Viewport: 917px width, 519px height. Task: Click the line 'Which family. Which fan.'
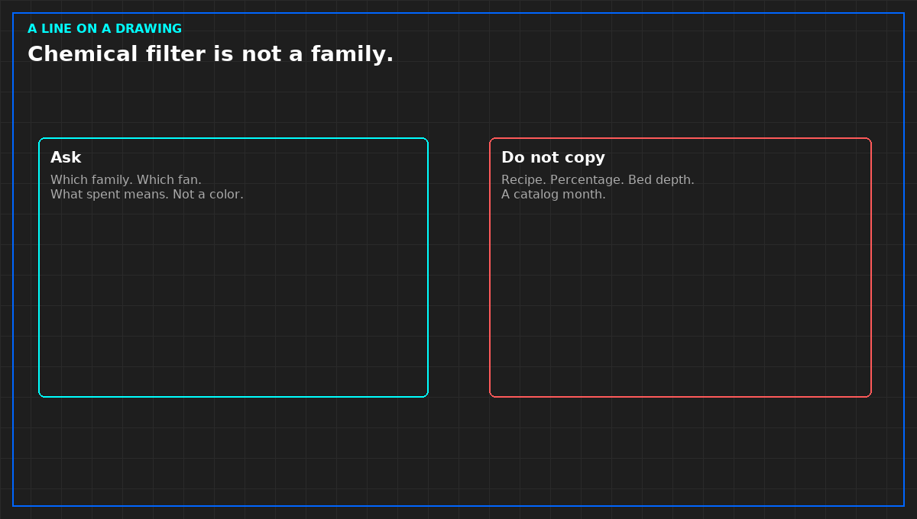[x=126, y=180]
